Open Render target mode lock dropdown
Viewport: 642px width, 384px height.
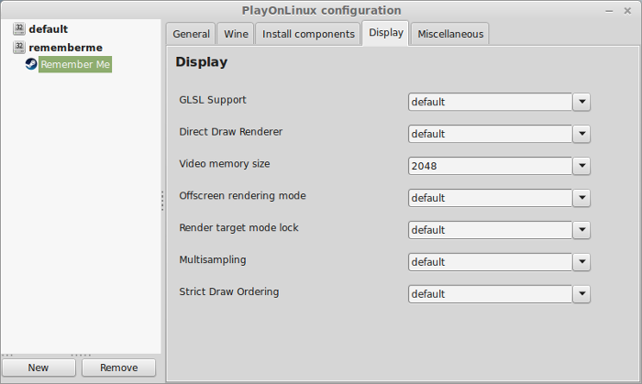click(x=581, y=230)
